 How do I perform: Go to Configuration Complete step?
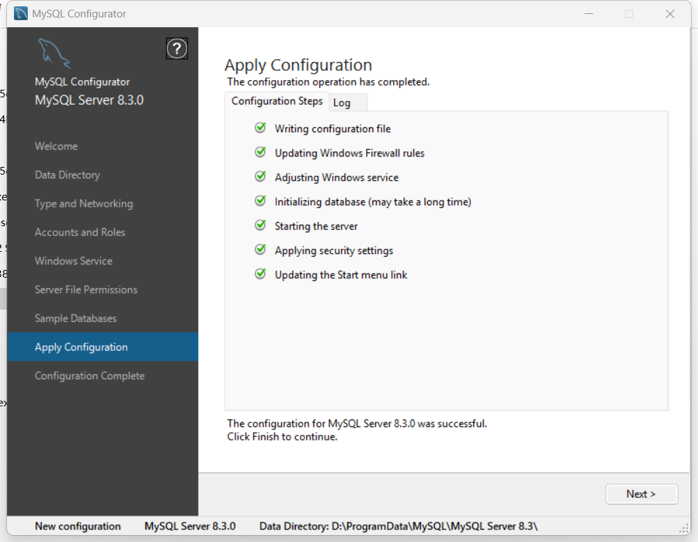click(x=90, y=376)
